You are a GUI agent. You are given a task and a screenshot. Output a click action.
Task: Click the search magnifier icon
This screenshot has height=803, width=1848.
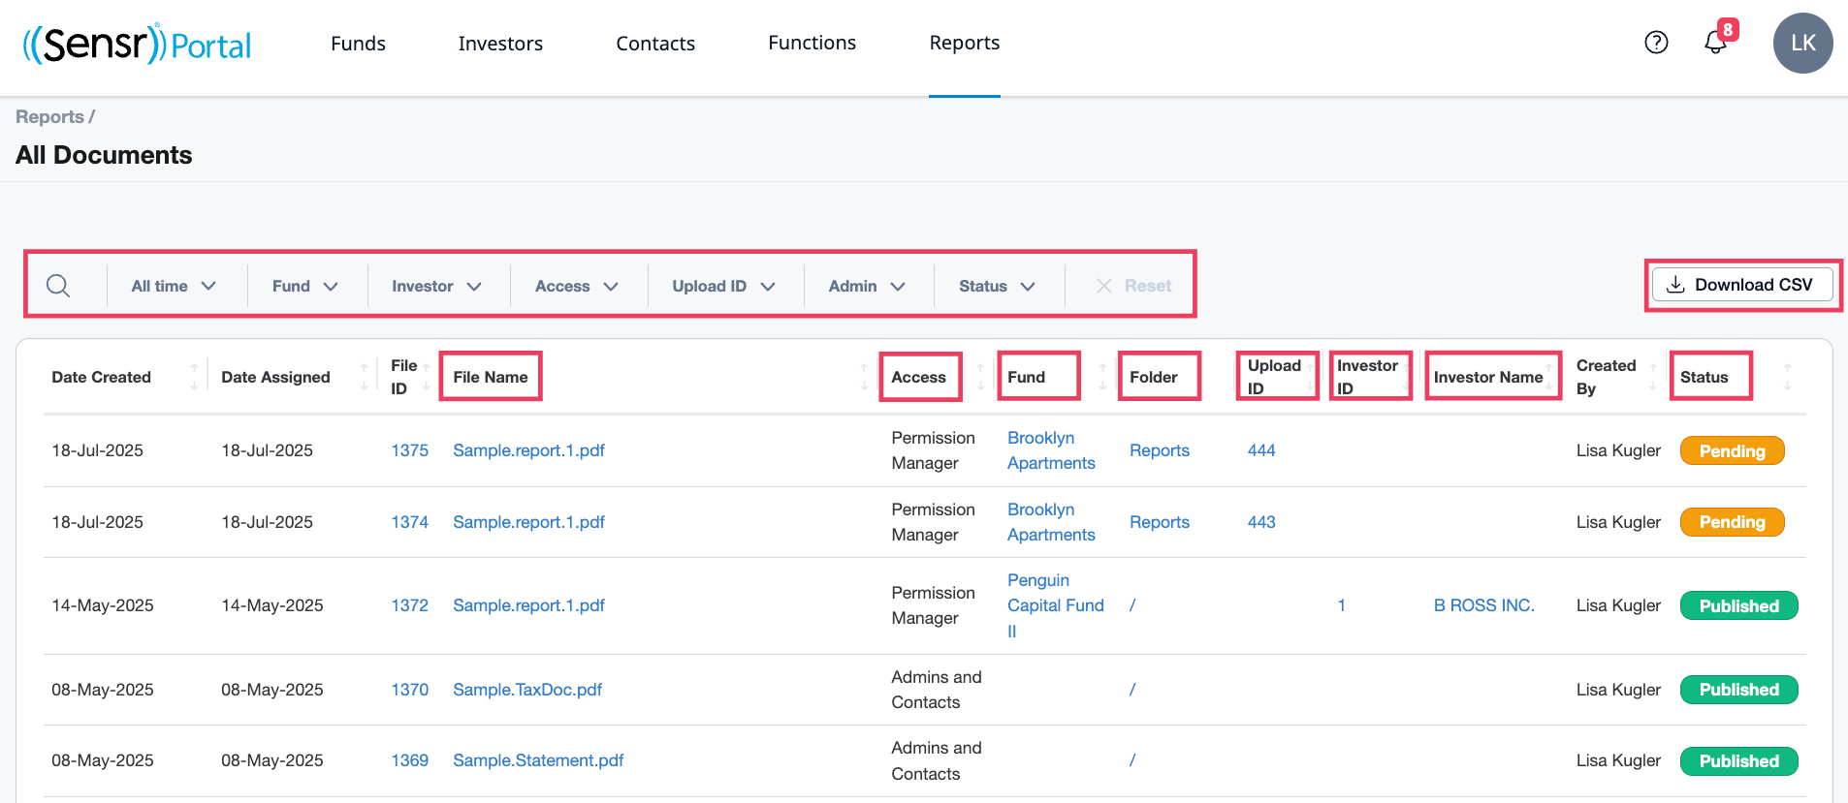tap(58, 286)
